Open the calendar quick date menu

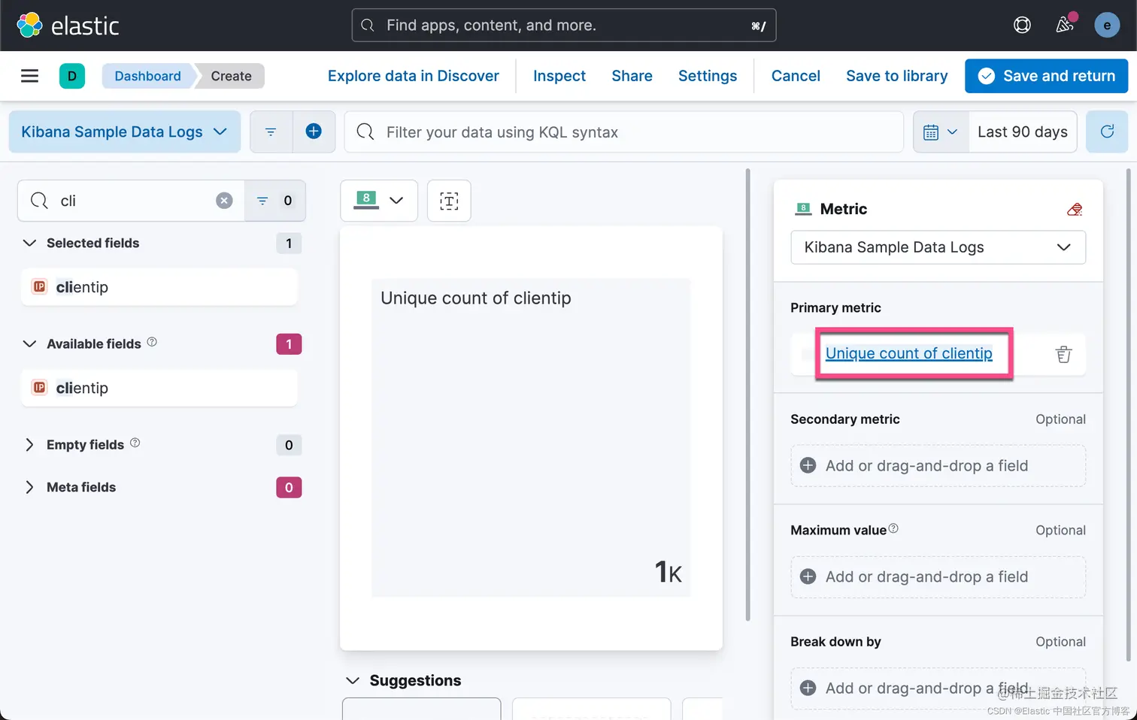[940, 132]
